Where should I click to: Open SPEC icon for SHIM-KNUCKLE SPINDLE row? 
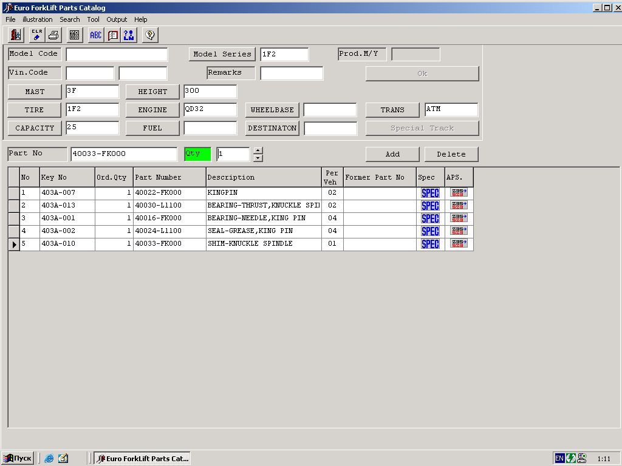pyautogui.click(x=430, y=244)
